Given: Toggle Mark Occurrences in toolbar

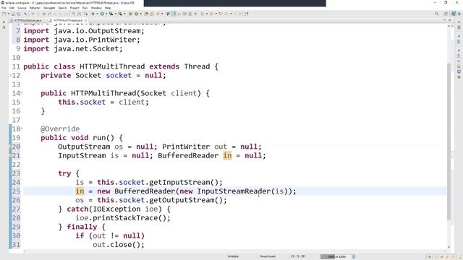Looking at the screenshot, I should tap(174, 14).
